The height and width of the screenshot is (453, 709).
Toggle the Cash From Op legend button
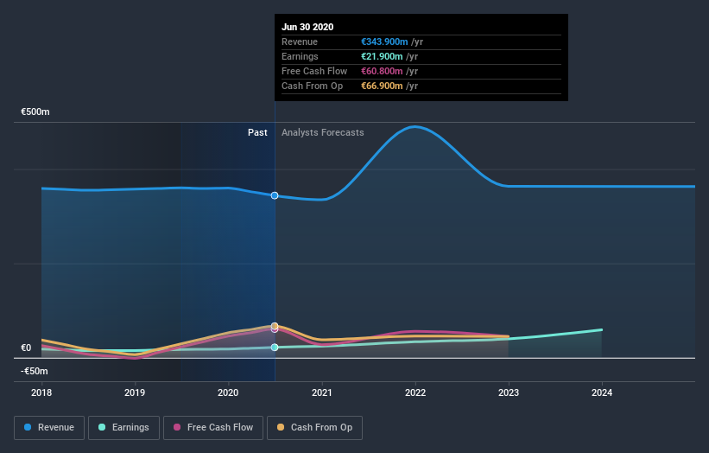[x=314, y=428]
